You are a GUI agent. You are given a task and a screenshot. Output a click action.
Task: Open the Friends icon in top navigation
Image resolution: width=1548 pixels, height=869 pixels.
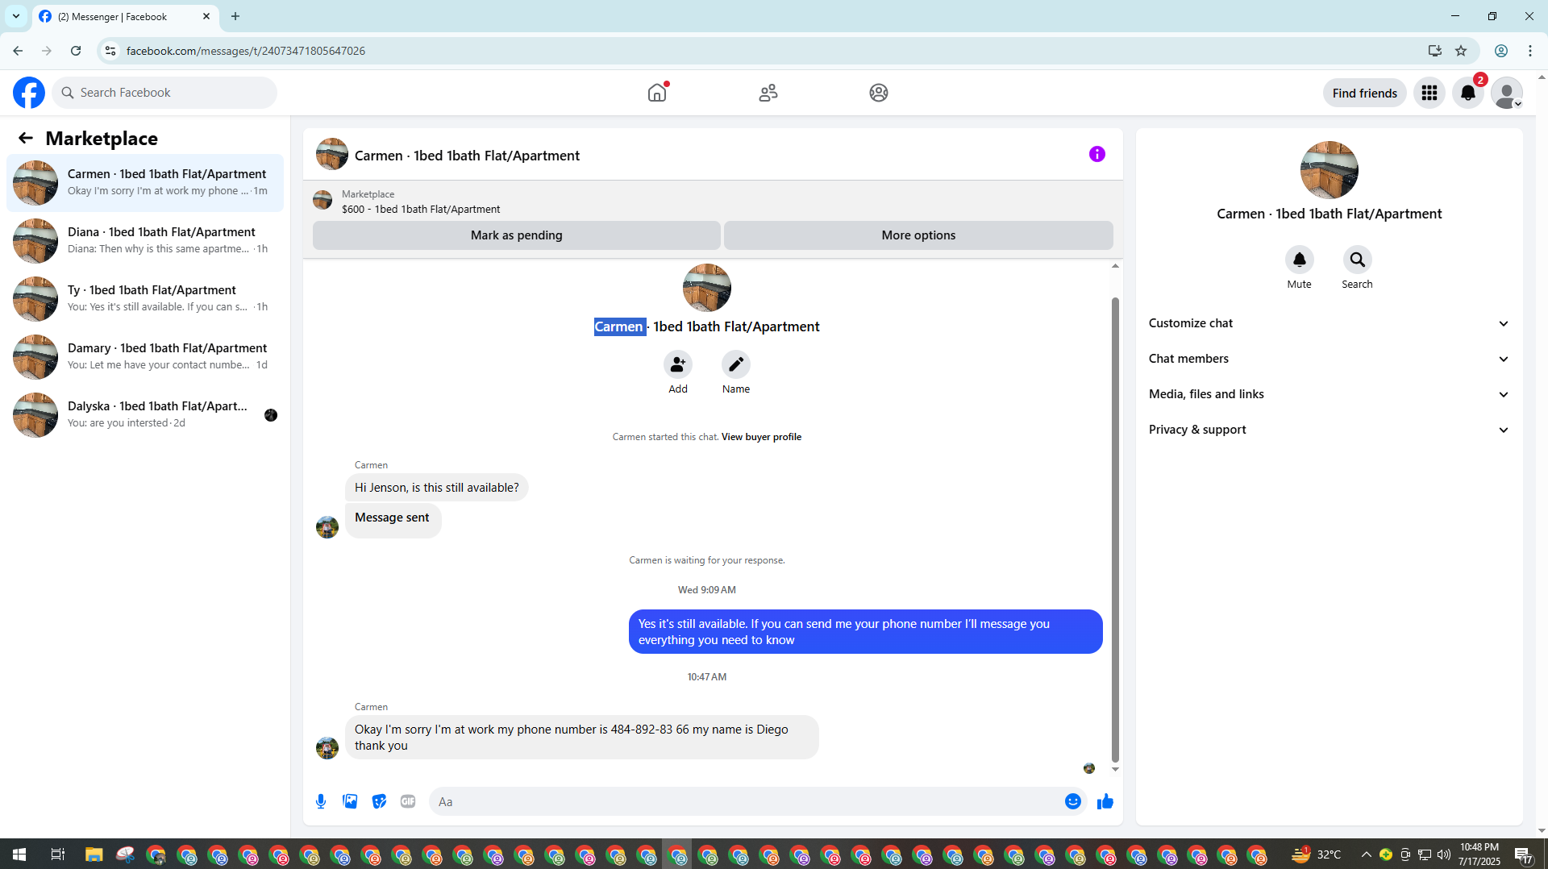(768, 93)
